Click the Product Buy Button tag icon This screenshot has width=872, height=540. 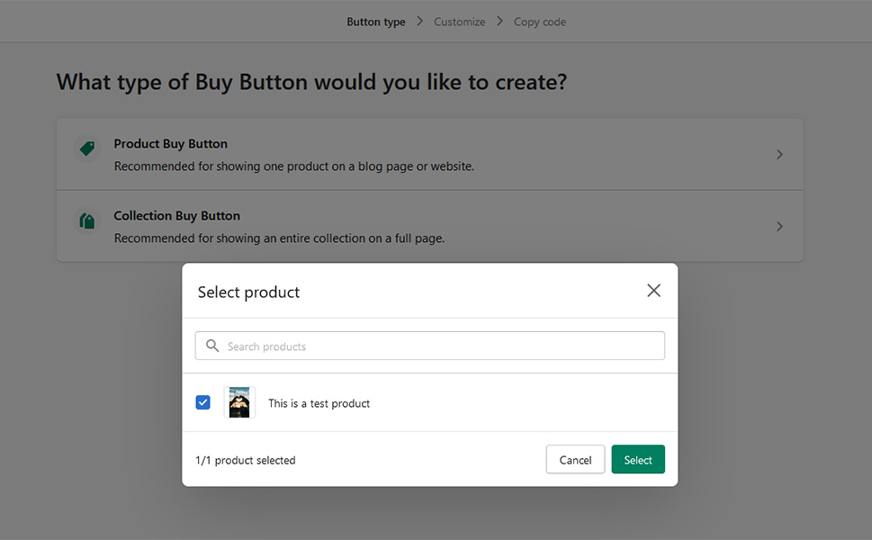87,148
